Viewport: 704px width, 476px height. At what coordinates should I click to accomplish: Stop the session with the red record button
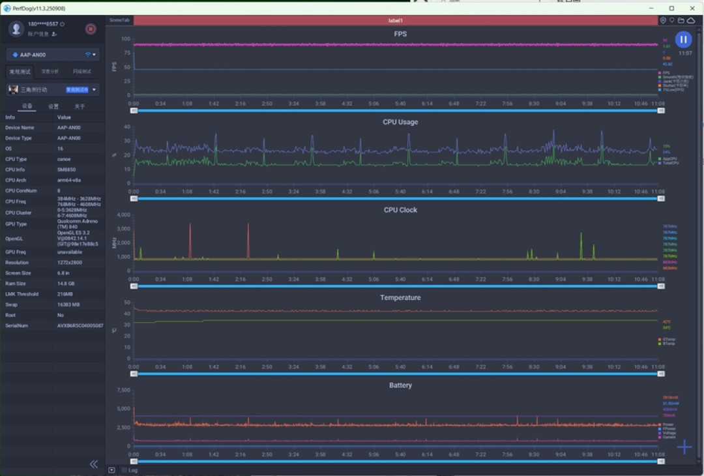(x=91, y=29)
